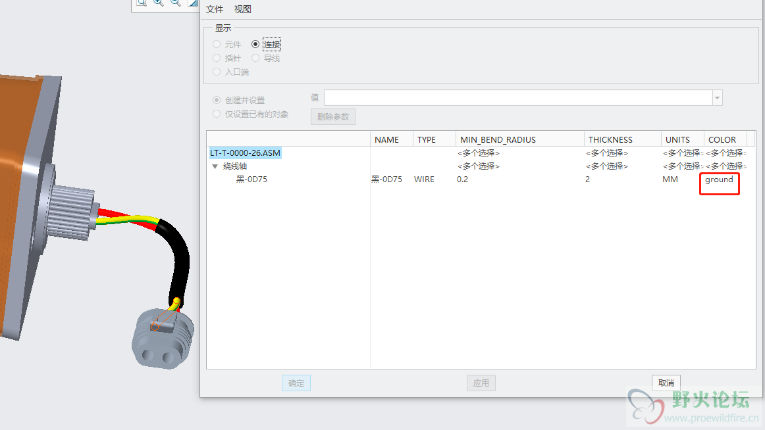Choose the 仅设置已有的对象 option
The image size is (765, 430).
click(217, 114)
